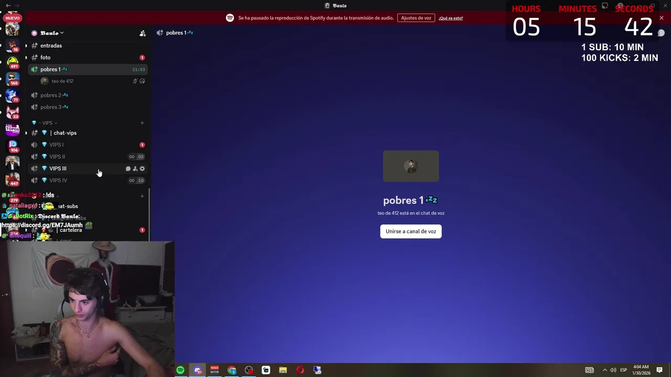Collapse the VIPS category
This screenshot has height=377, width=671.
click(48, 123)
